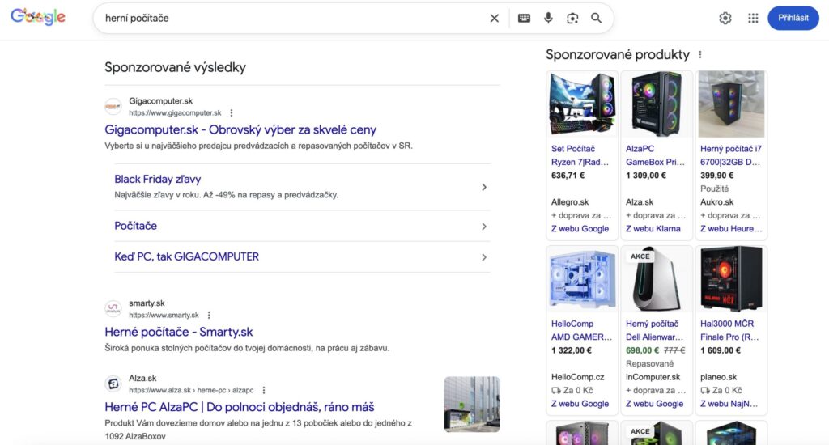Image resolution: width=829 pixels, height=445 pixels.
Task: Open Herné PC AlzaPC result headline
Action: pyautogui.click(x=240, y=407)
